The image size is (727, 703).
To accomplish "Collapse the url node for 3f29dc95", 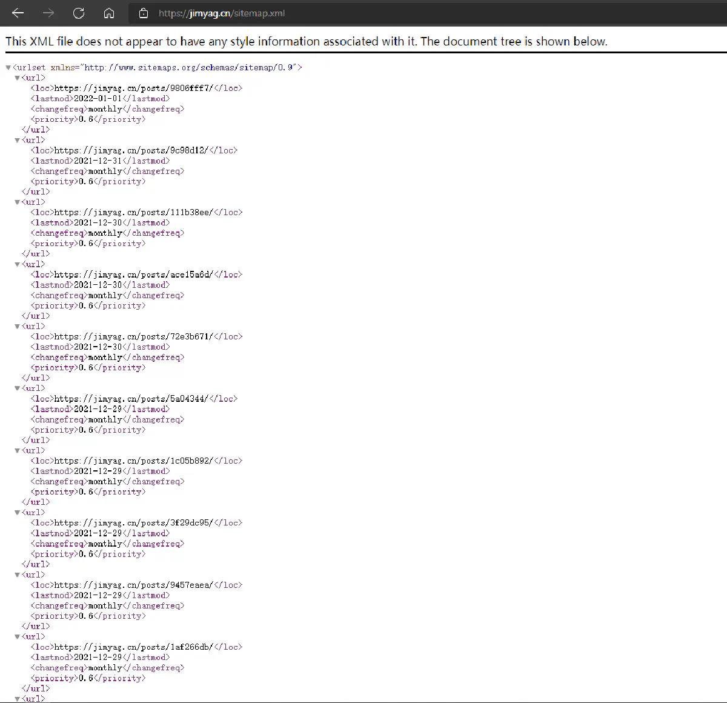I will (17, 513).
